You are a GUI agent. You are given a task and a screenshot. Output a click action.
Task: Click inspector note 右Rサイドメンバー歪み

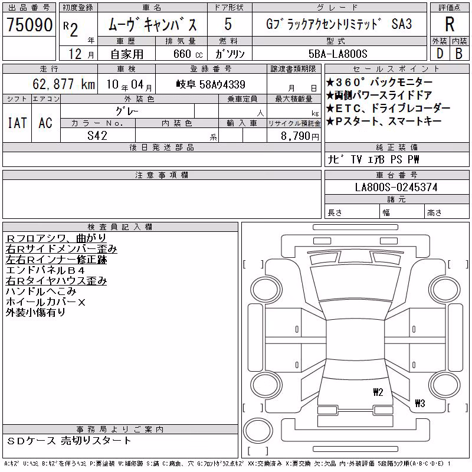coord(61,249)
